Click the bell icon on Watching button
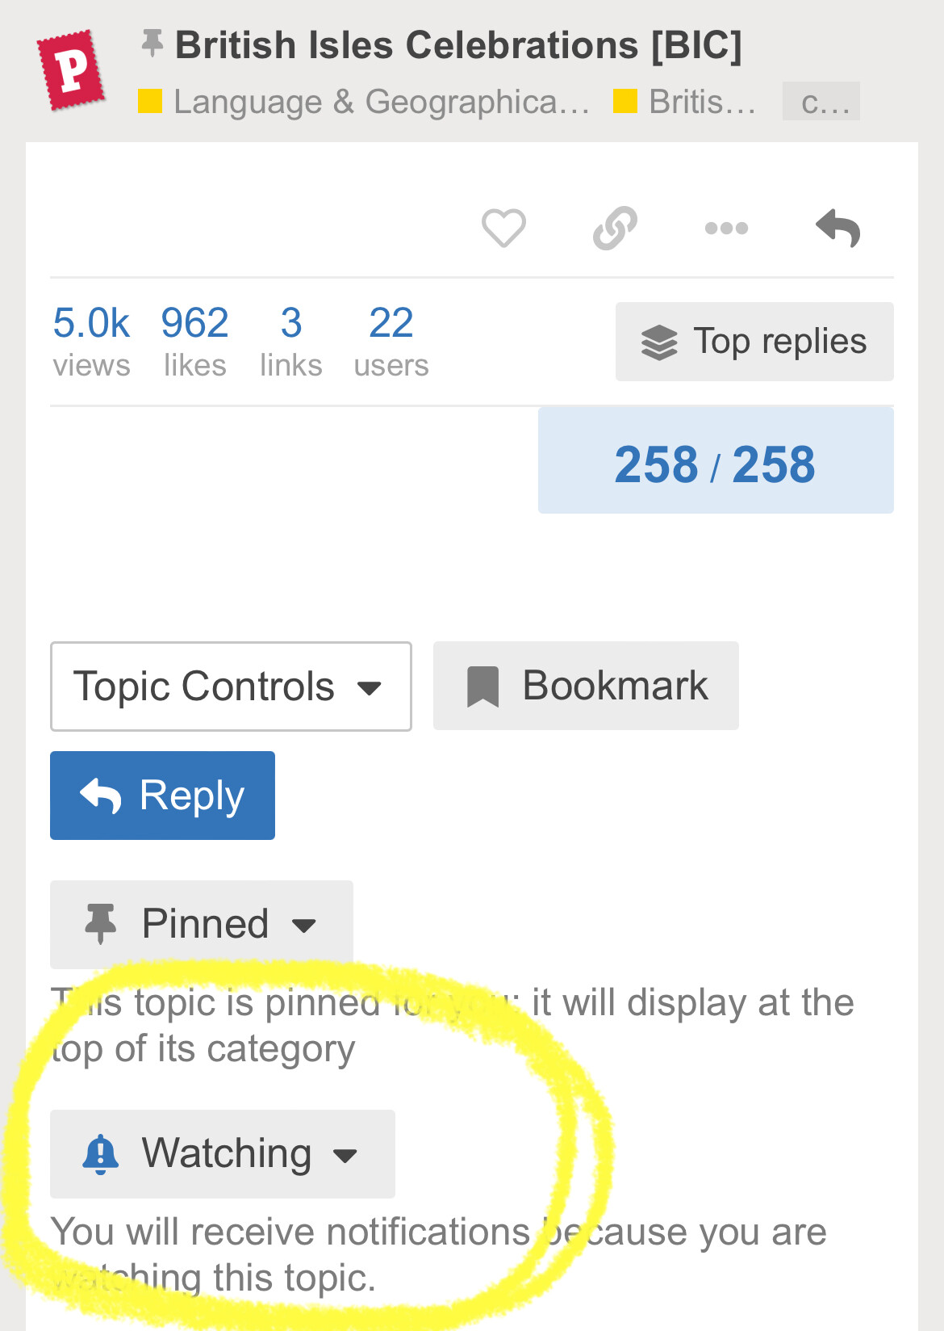944x1331 pixels. click(x=101, y=1154)
